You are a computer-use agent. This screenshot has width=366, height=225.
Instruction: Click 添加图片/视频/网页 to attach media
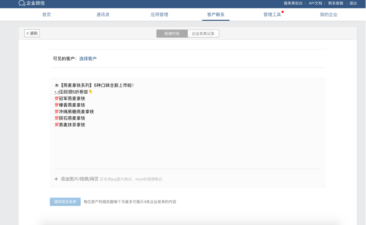click(x=79, y=179)
